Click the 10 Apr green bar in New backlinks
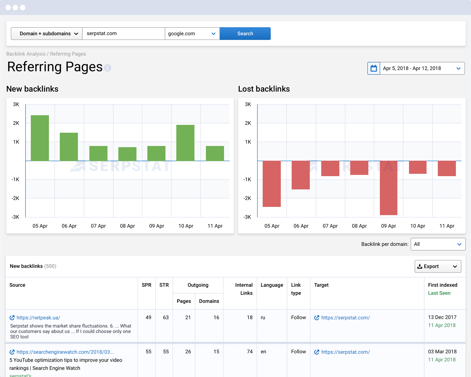Screen dimensions: 471x377 pyautogui.click(x=185, y=143)
